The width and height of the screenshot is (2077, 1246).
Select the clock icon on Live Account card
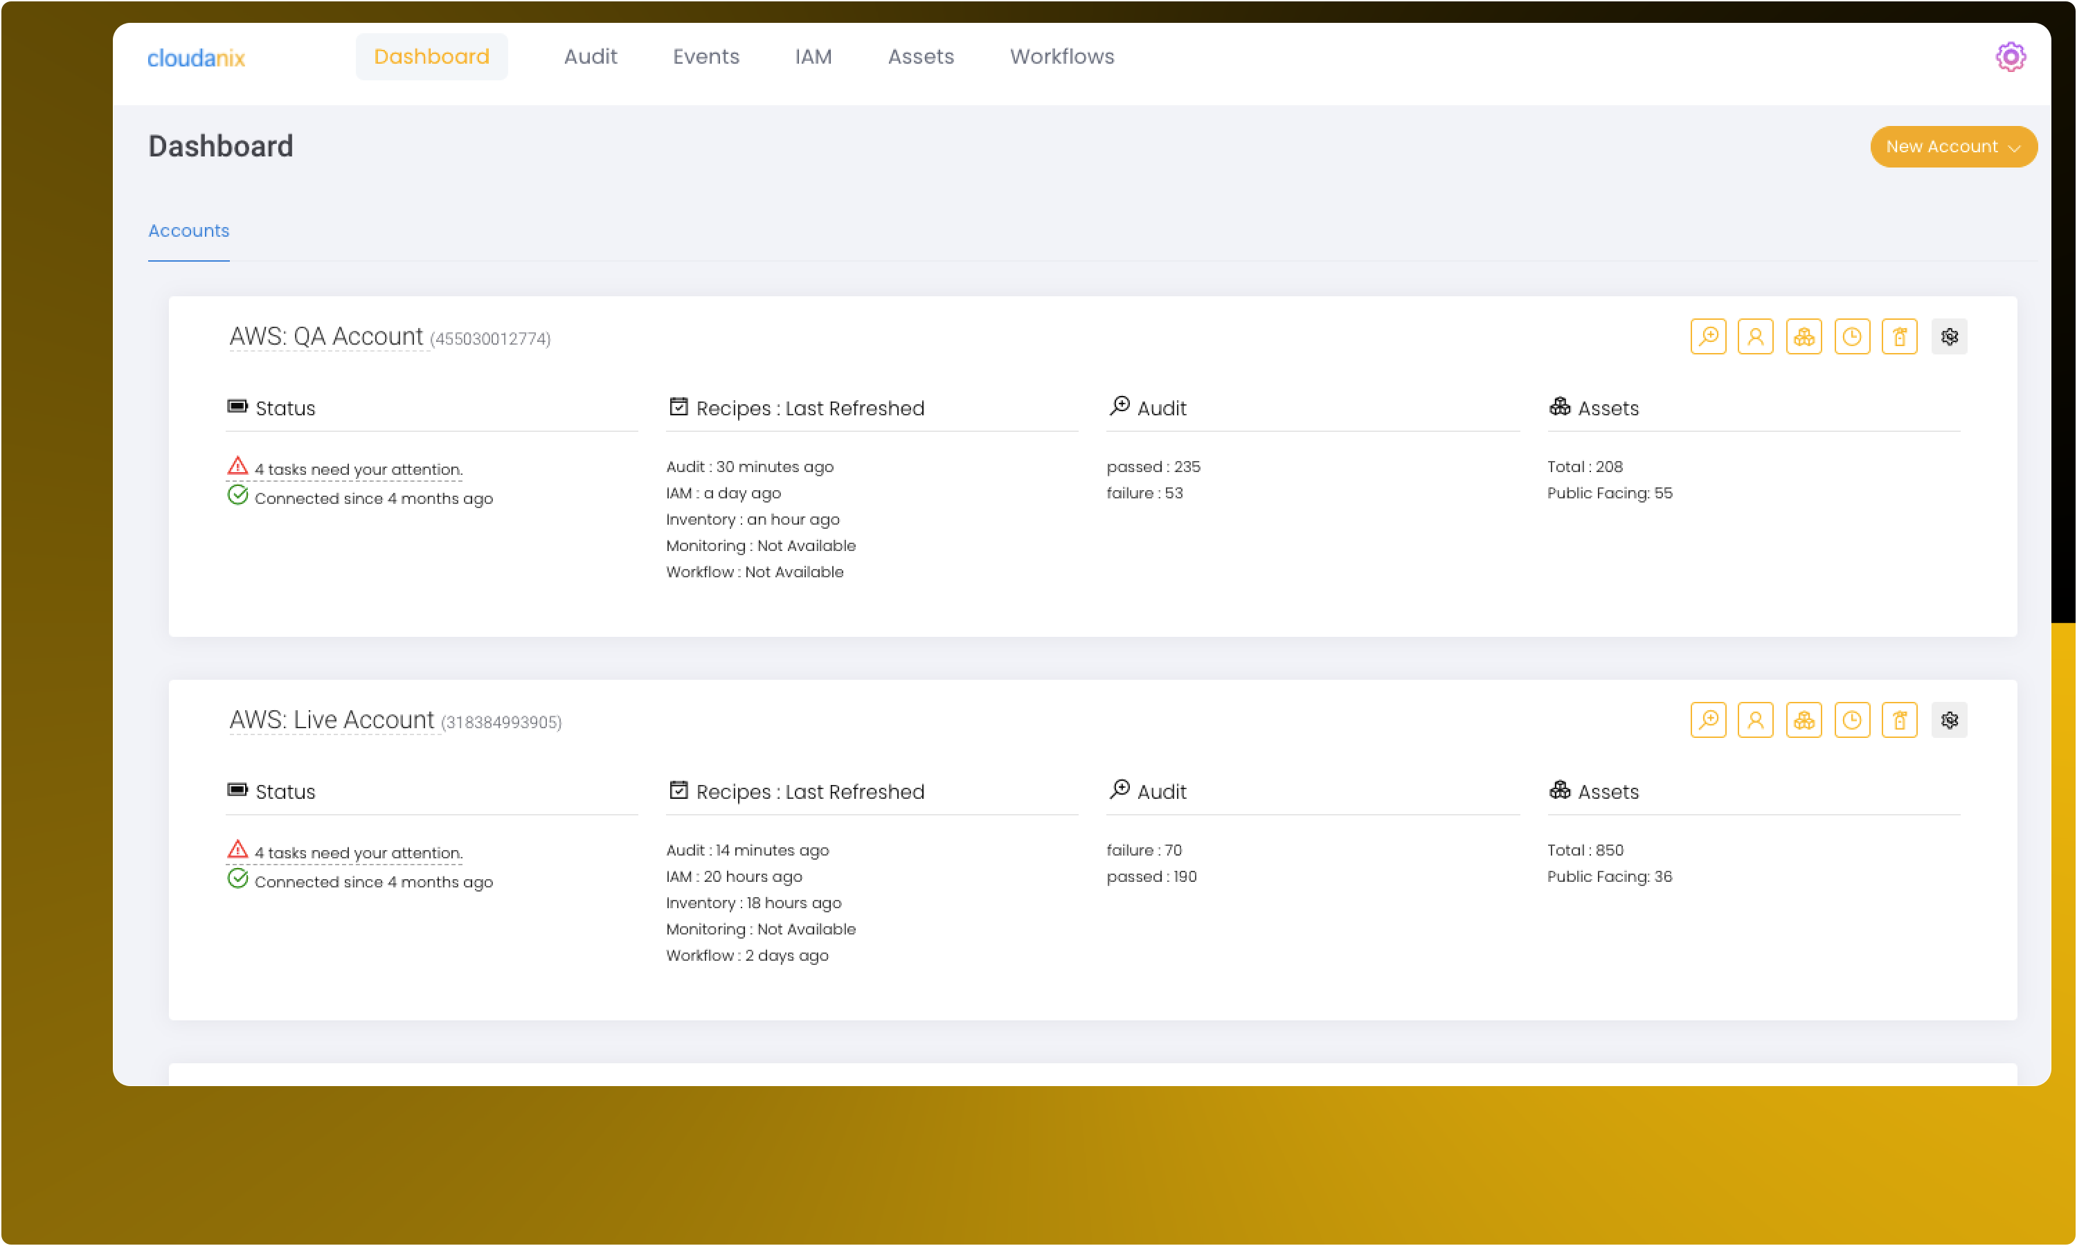click(1853, 719)
